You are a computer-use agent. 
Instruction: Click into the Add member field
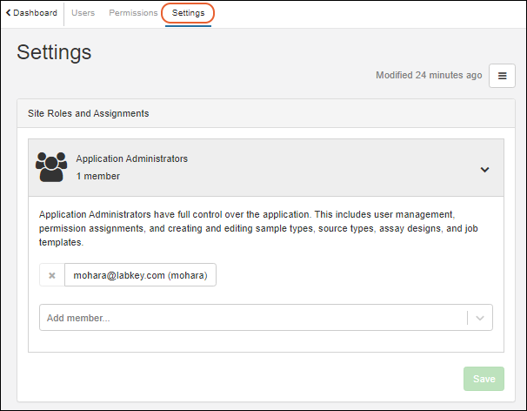click(x=252, y=318)
